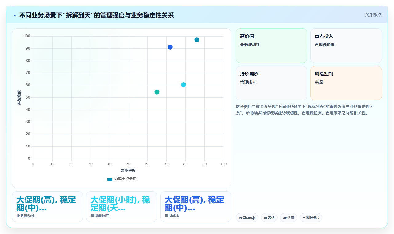Toggle the 内容重点分布 legend swatch
Viewport: 394px width, 234px height.
point(110,179)
